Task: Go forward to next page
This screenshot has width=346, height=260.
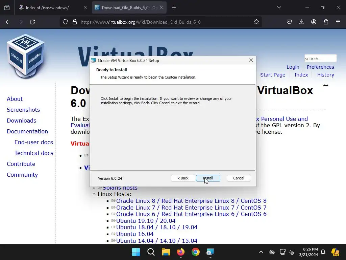Action: pos(20,22)
